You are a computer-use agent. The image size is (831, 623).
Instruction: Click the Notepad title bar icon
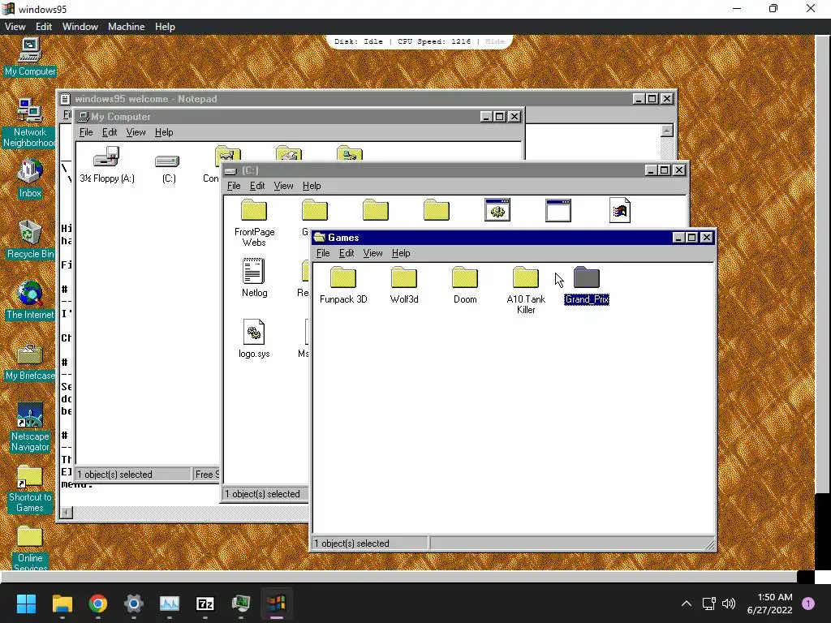coord(65,99)
